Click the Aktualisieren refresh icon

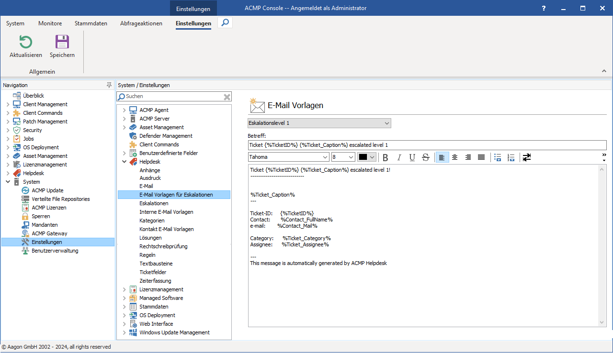[25, 42]
